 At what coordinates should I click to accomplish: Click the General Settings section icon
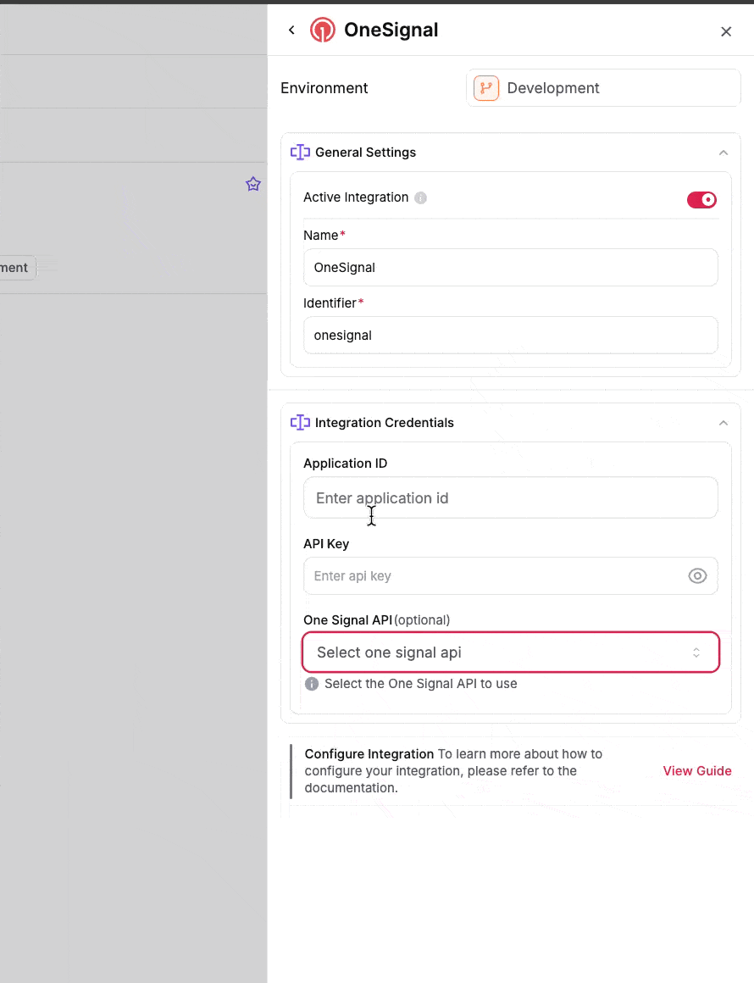pos(300,152)
